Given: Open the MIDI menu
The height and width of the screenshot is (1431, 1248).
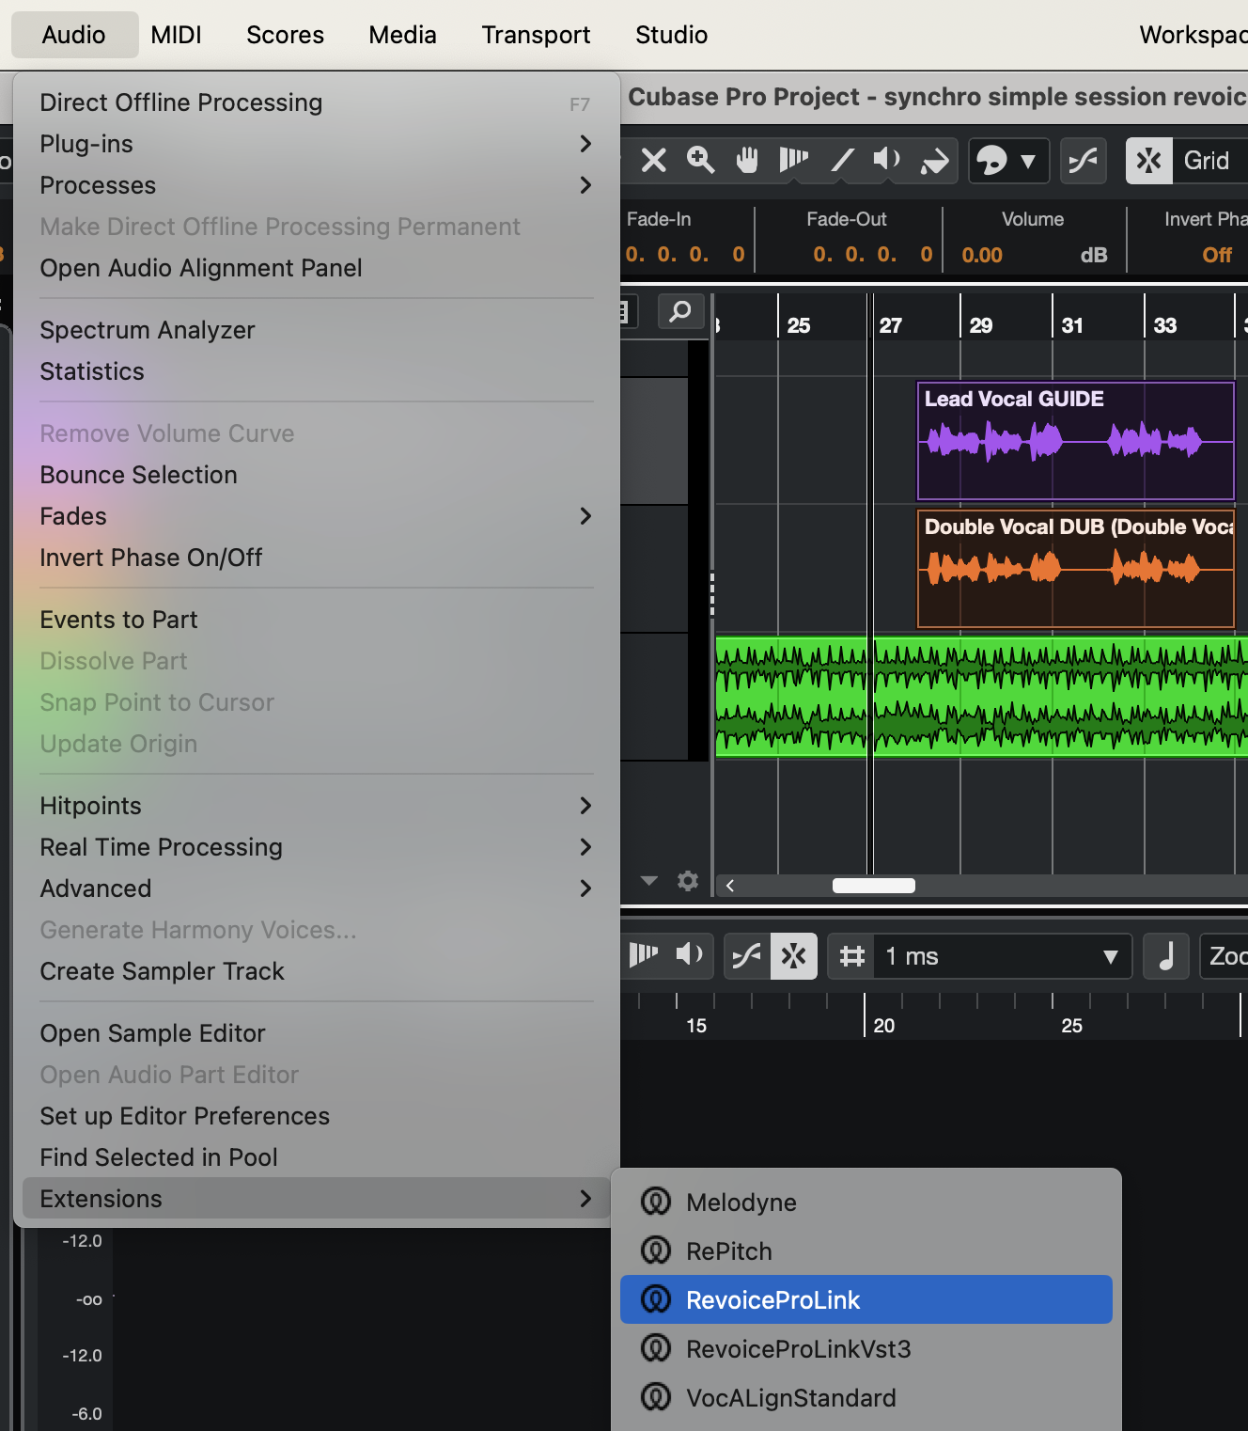Looking at the screenshot, I should pos(176,35).
